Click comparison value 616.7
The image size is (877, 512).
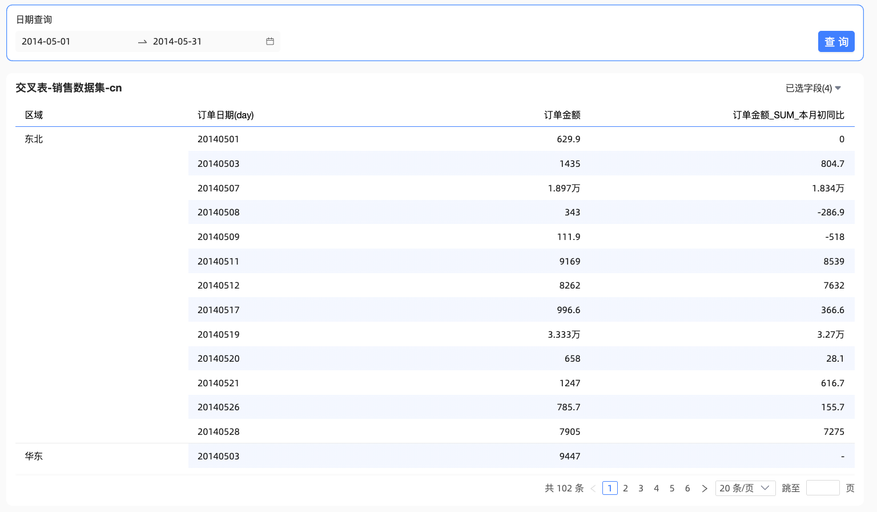[x=832, y=383]
